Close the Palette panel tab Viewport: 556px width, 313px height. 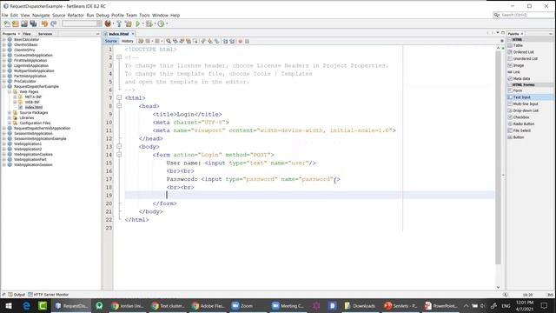tap(522, 34)
